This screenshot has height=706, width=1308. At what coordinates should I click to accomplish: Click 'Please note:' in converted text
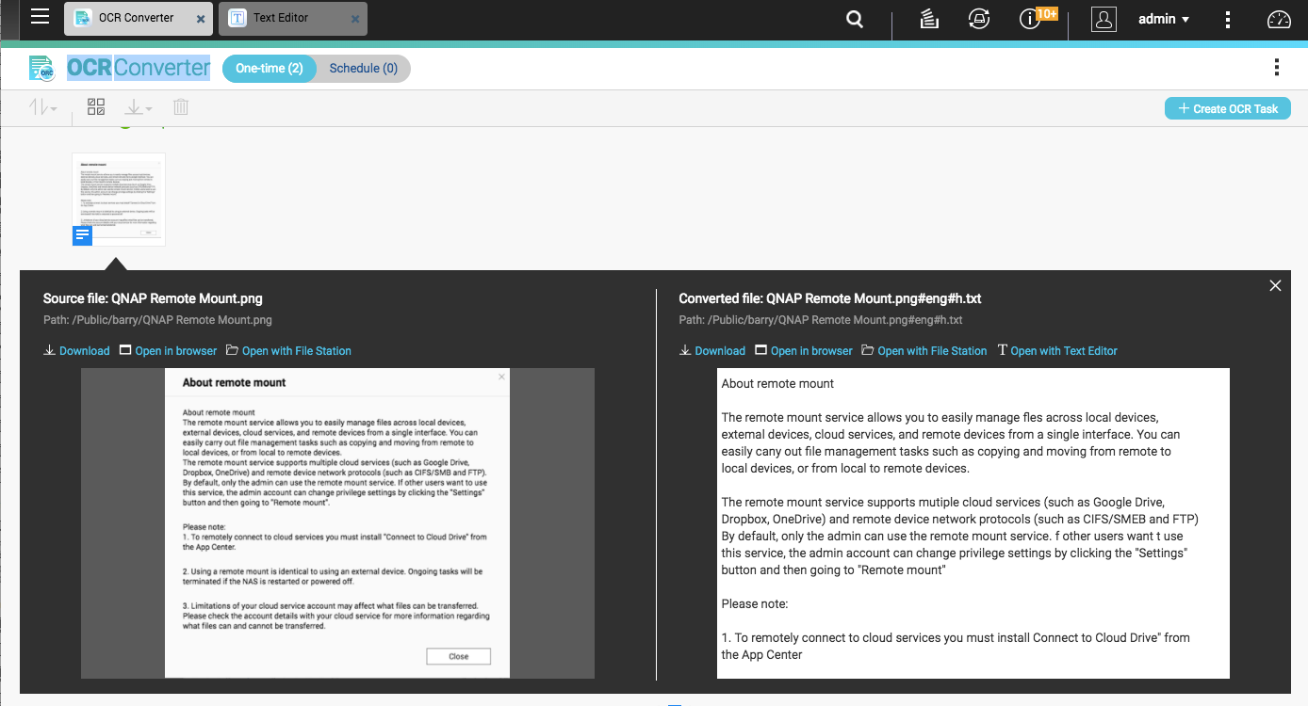755,603
